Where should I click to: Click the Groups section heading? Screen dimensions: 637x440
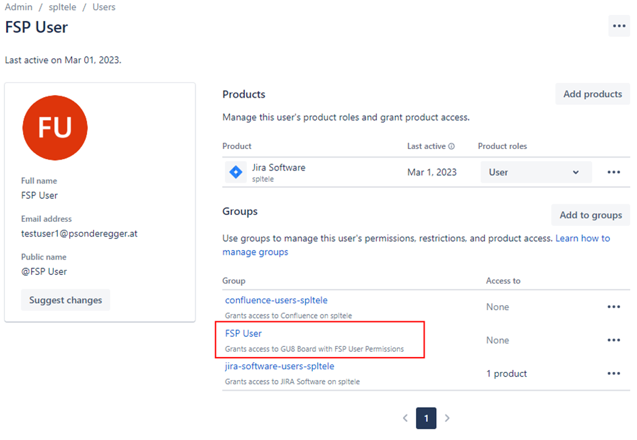point(240,212)
